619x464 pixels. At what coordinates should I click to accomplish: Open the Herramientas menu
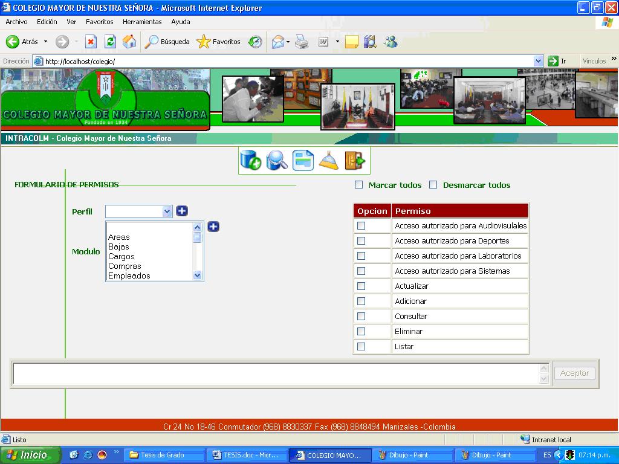click(x=142, y=22)
